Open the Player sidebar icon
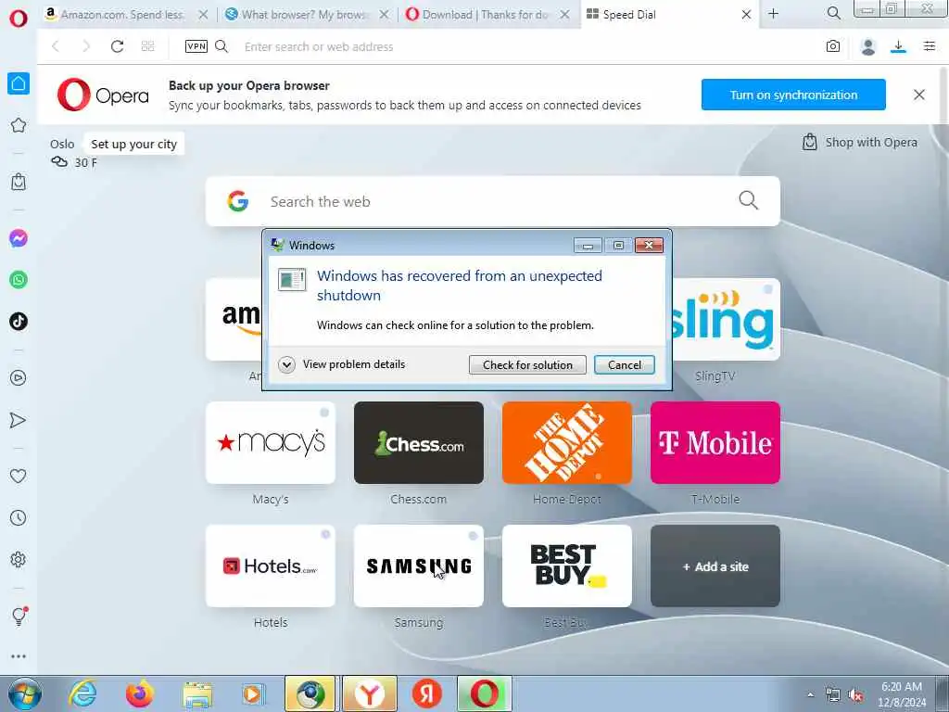Screen dimensions: 949x712 pos(19,378)
